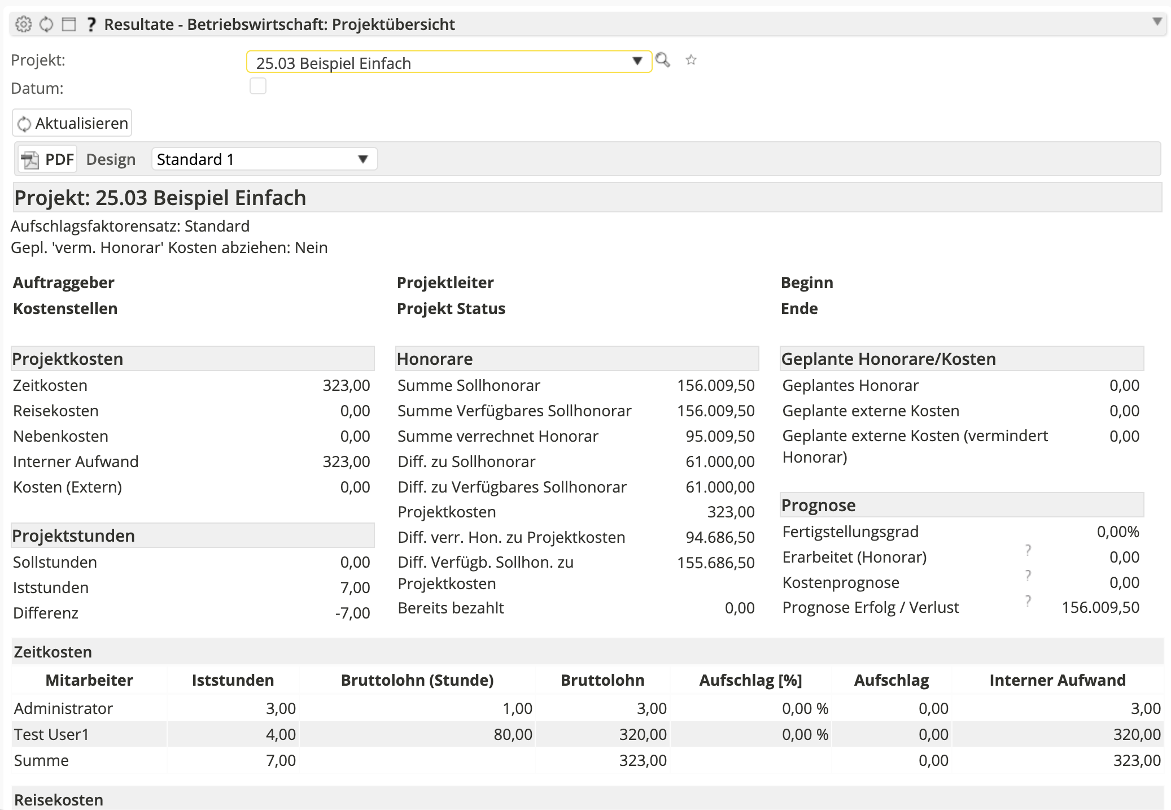Image resolution: width=1171 pixels, height=810 pixels.
Task: Click the Interner Aufwand column header
Action: point(1057,680)
